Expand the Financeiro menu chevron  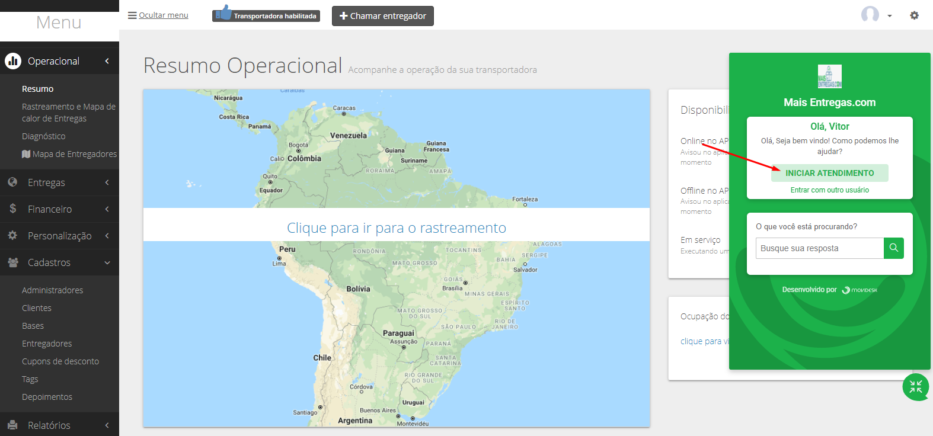[107, 209]
